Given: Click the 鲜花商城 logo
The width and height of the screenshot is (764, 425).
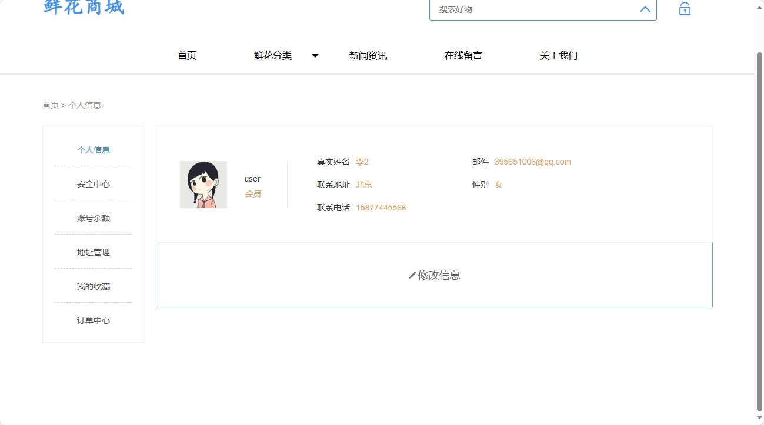Looking at the screenshot, I should (x=83, y=7).
